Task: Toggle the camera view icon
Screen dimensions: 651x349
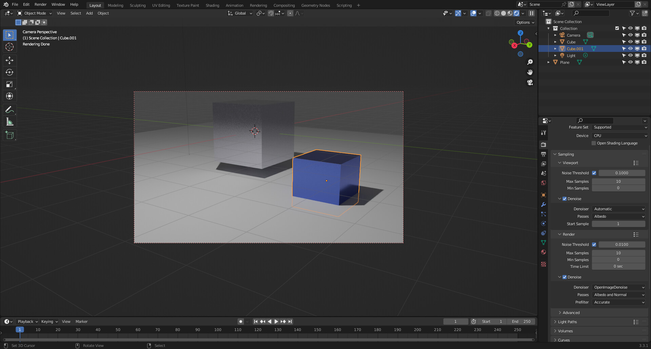Action: coord(530,82)
